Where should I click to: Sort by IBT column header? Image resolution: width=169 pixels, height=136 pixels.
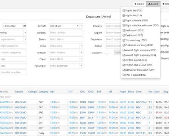[110, 91]
